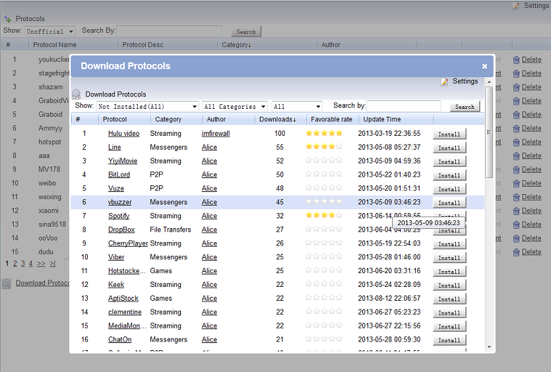This screenshot has width=551, height=372.
Task: Click trash icon for sina9518 row
Action: click(516, 225)
